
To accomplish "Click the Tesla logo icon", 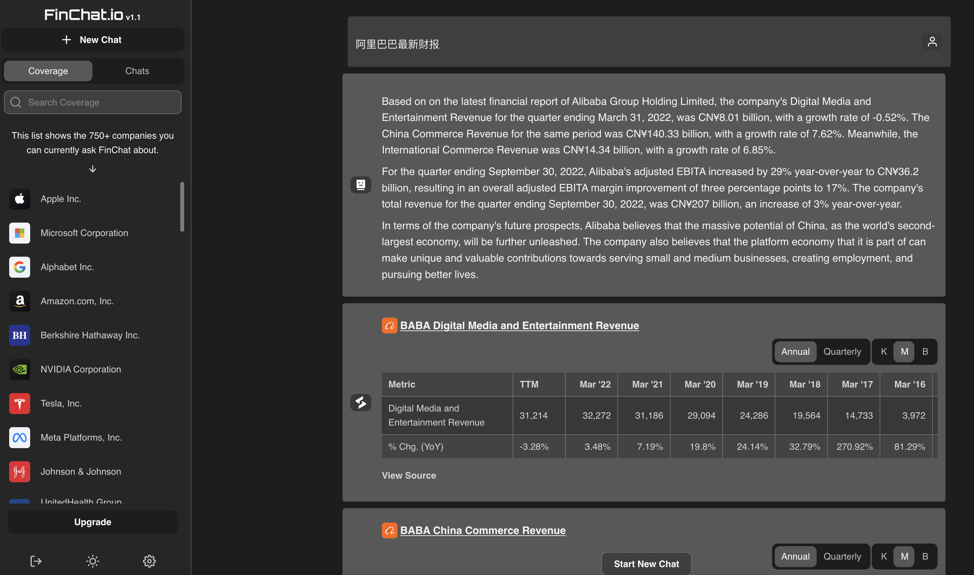I will click(x=20, y=403).
